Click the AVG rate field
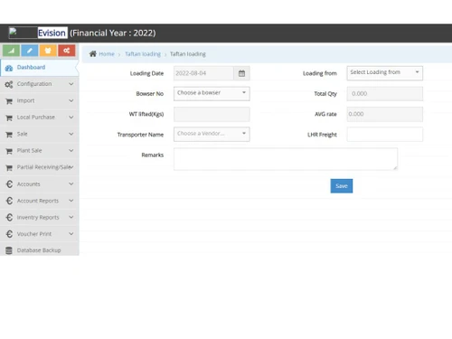The image size is (452, 339). click(385, 114)
